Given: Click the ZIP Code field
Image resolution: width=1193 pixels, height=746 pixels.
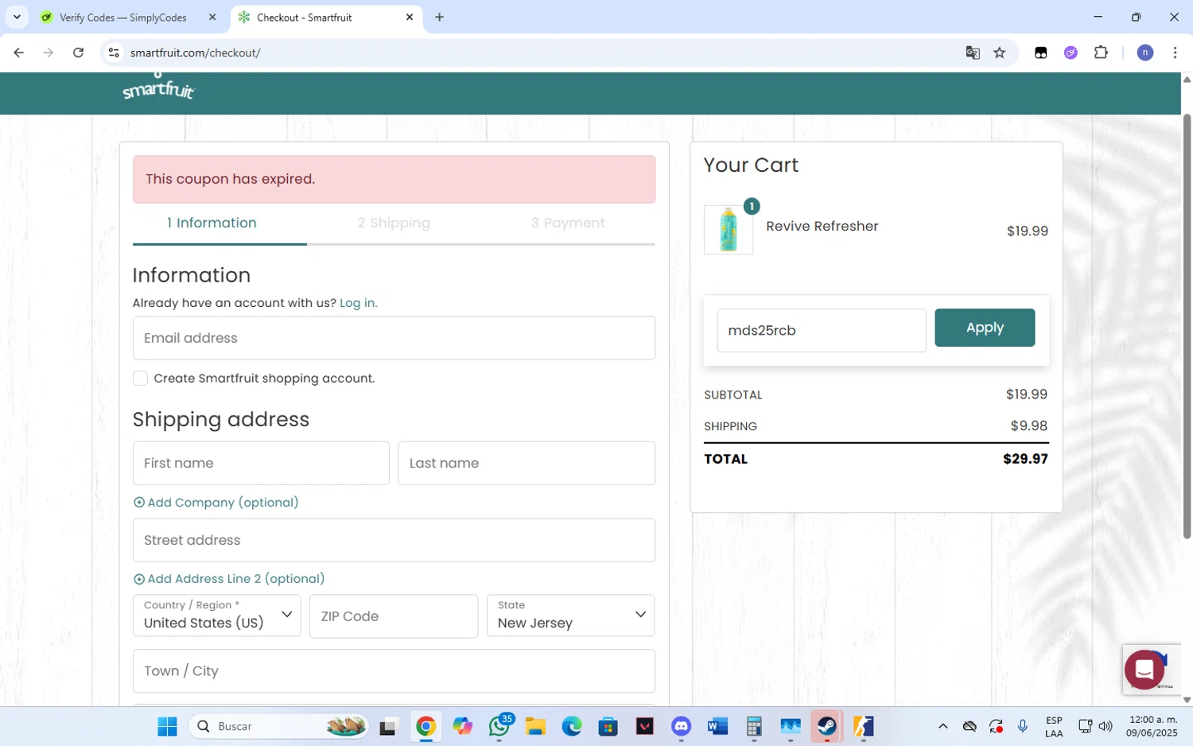Looking at the screenshot, I should (394, 616).
